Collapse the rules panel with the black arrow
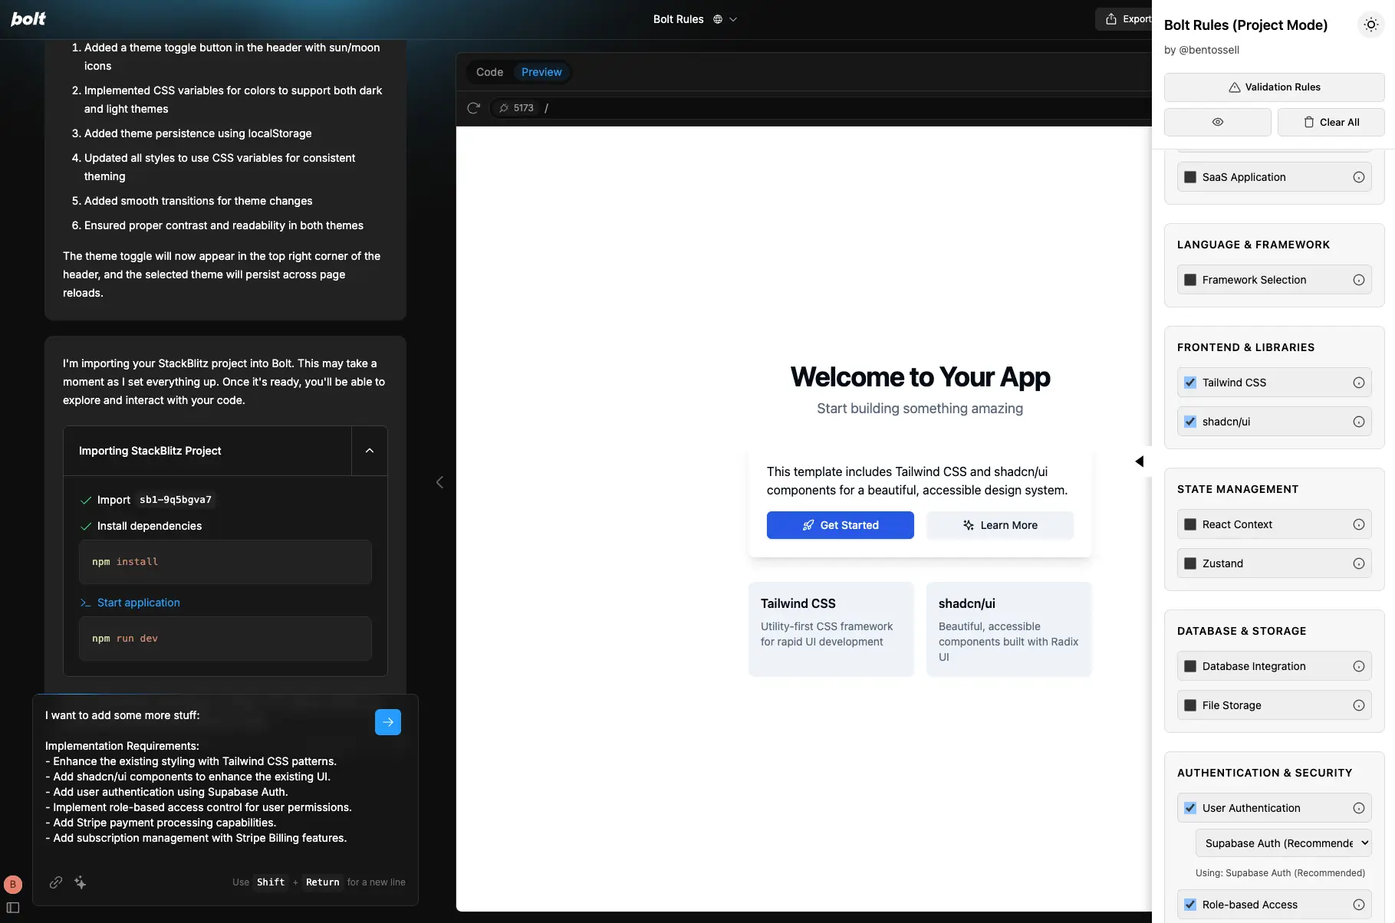1395x923 pixels. tap(1140, 461)
